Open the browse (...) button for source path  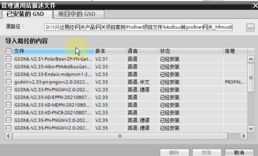(250, 27)
